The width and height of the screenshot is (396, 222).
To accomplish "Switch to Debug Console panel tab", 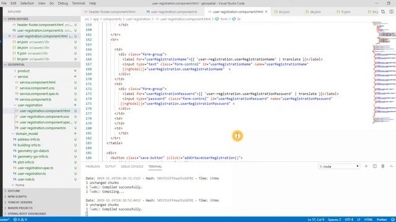I will coord(132,166).
